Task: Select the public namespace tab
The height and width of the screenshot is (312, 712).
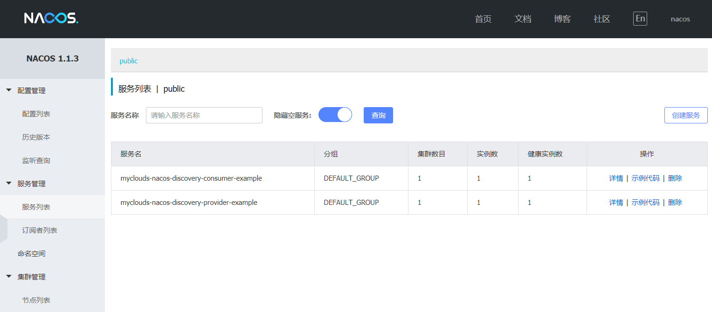Action: (x=129, y=61)
